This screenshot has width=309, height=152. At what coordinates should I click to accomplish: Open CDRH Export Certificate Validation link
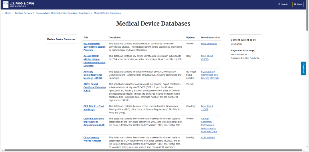94,87
